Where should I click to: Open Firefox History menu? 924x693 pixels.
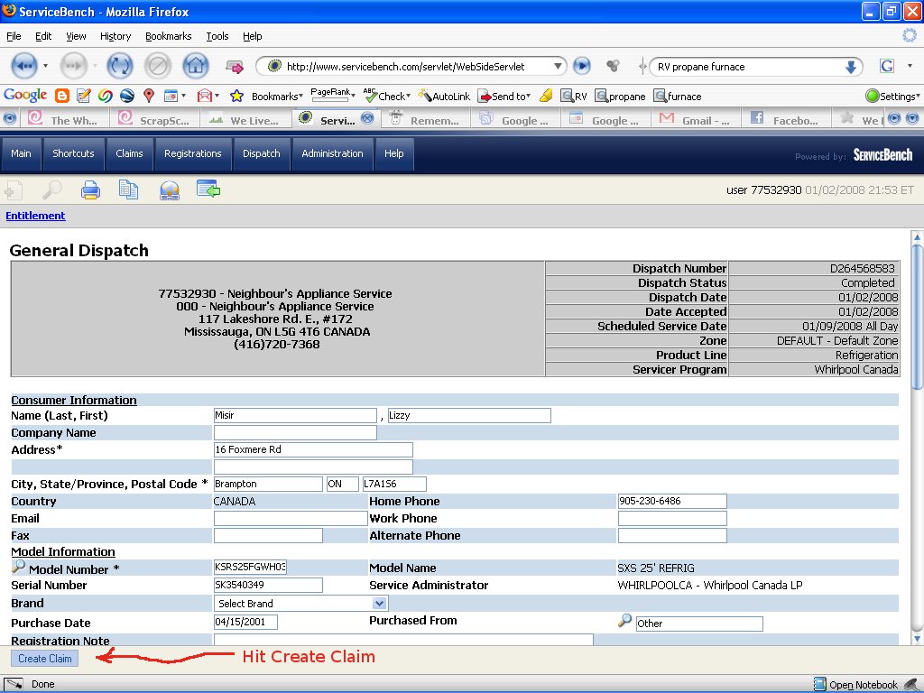(115, 36)
